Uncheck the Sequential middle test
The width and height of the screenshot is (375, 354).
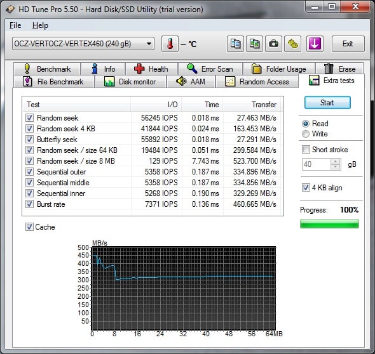(x=29, y=183)
